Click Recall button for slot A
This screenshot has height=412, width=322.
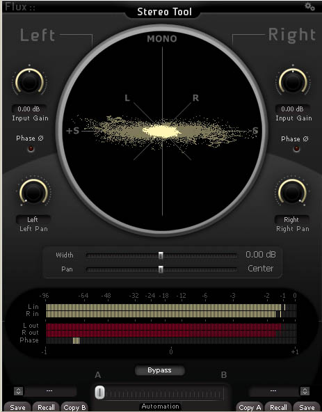[x=46, y=407]
